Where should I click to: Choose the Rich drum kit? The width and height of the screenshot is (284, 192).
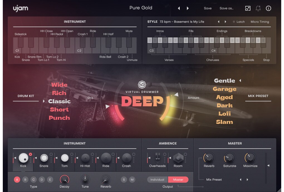tap(59, 93)
